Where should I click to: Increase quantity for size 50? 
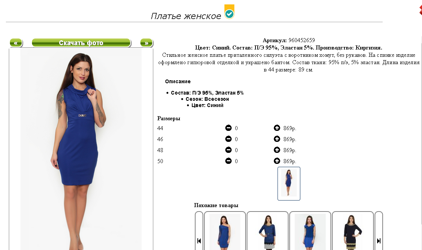tap(277, 161)
